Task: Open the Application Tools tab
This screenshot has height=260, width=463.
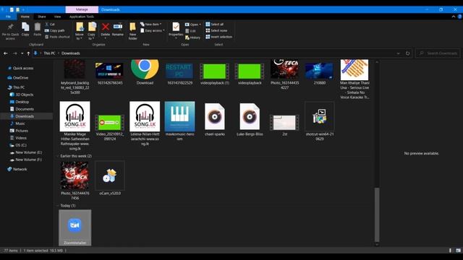Action: coord(82,17)
